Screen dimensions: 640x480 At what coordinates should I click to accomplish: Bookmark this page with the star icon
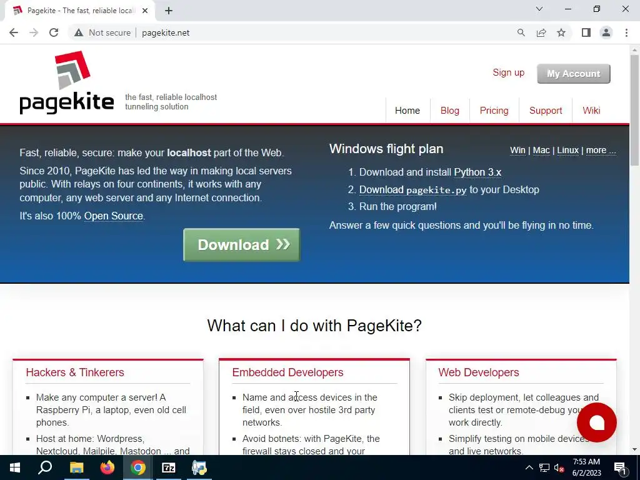coord(561,32)
